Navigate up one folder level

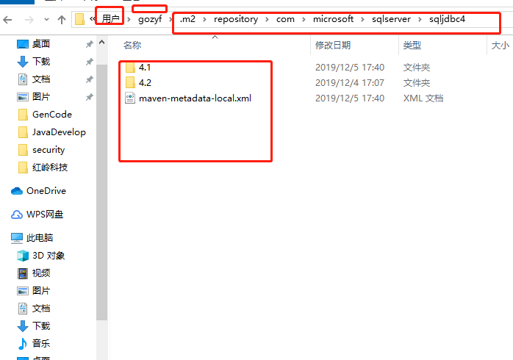[62, 20]
